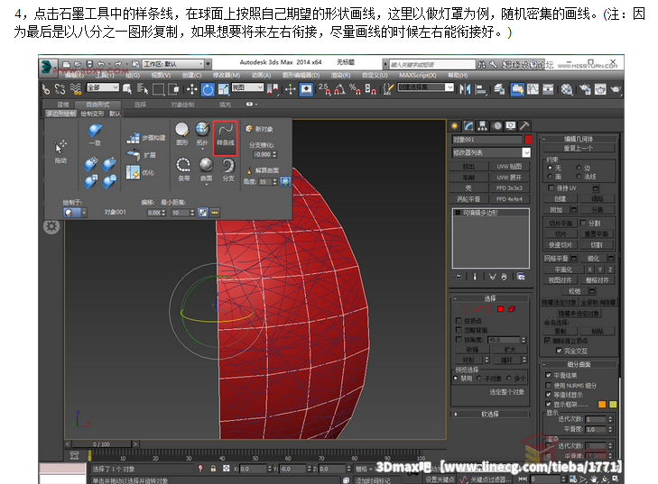Click the orange cage color swatch
658x484 pixels.
[602, 405]
